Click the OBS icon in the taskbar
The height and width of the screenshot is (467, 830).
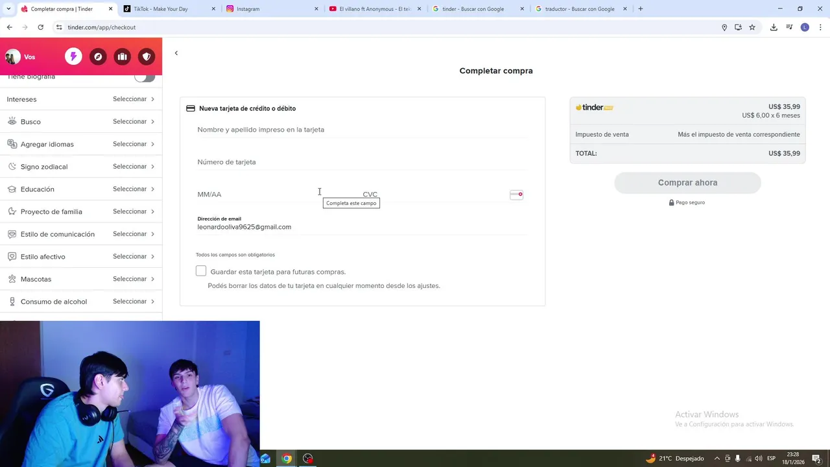(308, 459)
